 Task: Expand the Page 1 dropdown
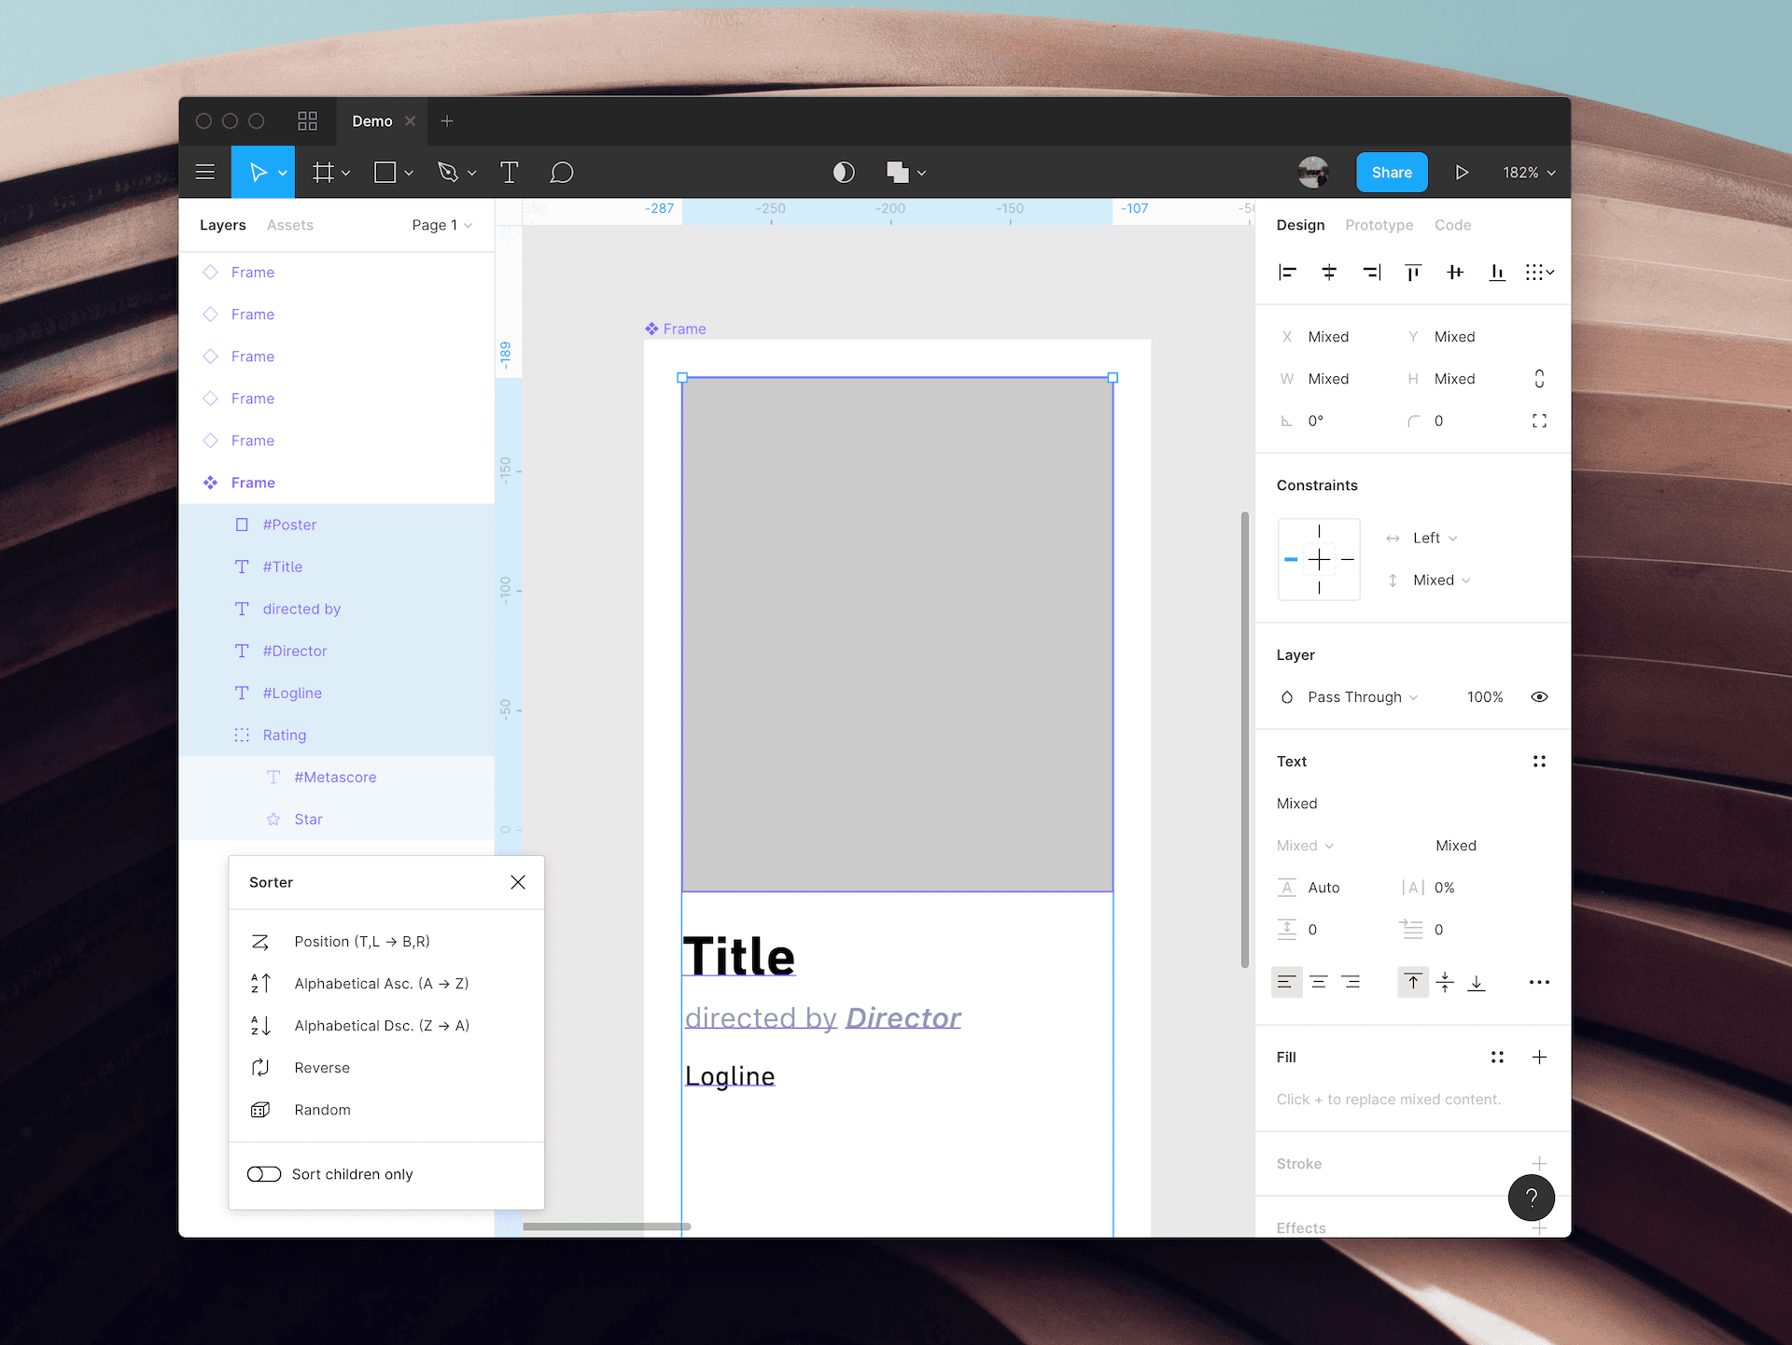coord(441,225)
